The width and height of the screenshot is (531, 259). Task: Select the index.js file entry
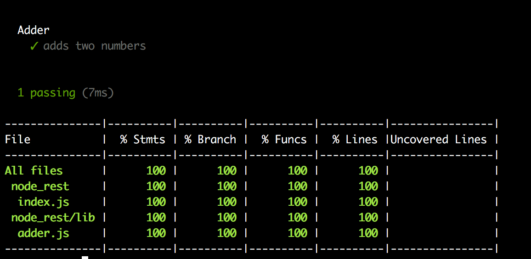tap(43, 202)
